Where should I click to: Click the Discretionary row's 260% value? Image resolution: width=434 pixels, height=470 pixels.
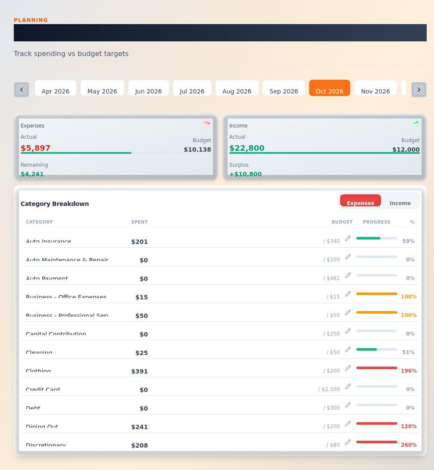click(409, 445)
